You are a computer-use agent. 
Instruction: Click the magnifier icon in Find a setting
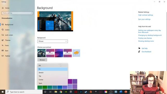coord(31,13)
